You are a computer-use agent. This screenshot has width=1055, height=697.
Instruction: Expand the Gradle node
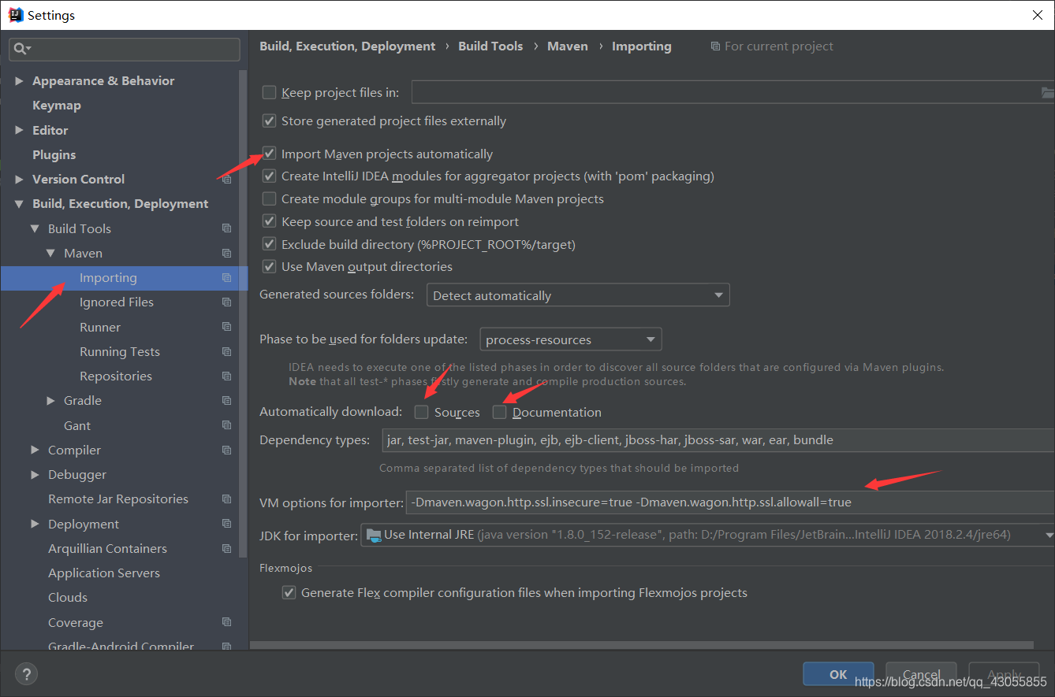pos(51,401)
